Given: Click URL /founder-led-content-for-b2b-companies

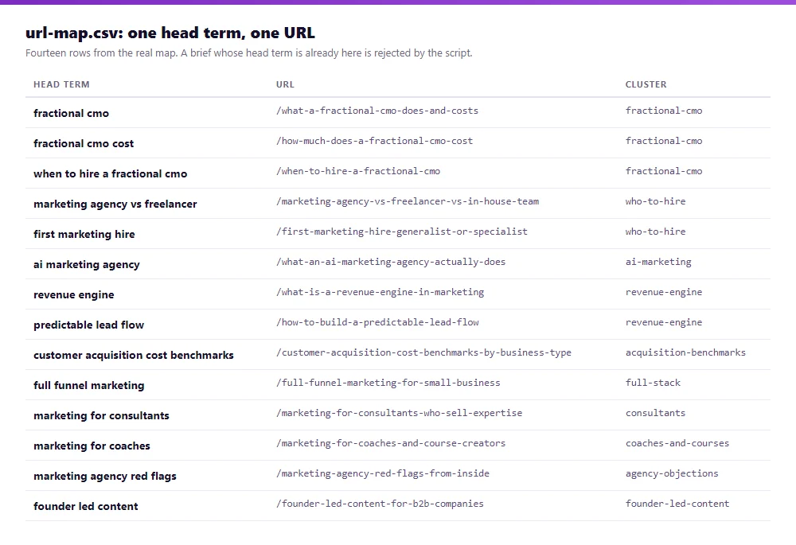Looking at the screenshot, I should pos(380,504).
